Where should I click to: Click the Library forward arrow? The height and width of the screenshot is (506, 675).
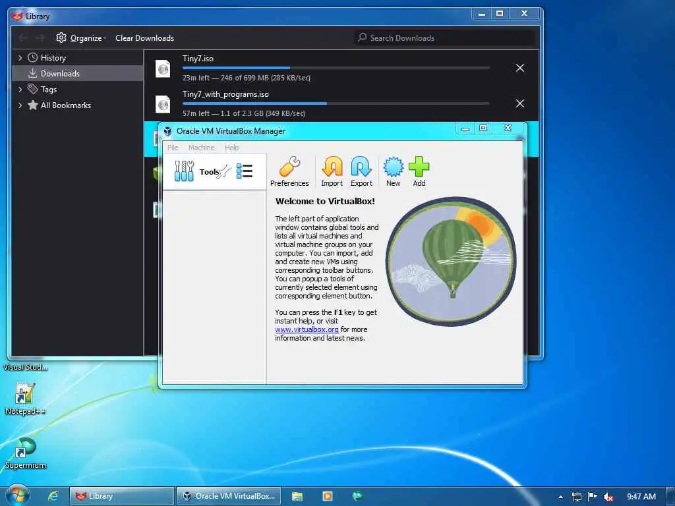[x=40, y=38]
